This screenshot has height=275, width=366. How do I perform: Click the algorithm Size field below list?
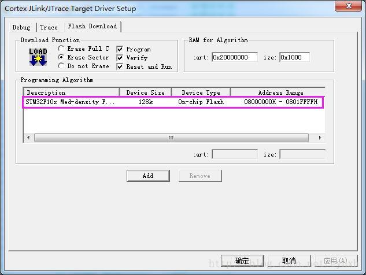[x=302, y=154]
